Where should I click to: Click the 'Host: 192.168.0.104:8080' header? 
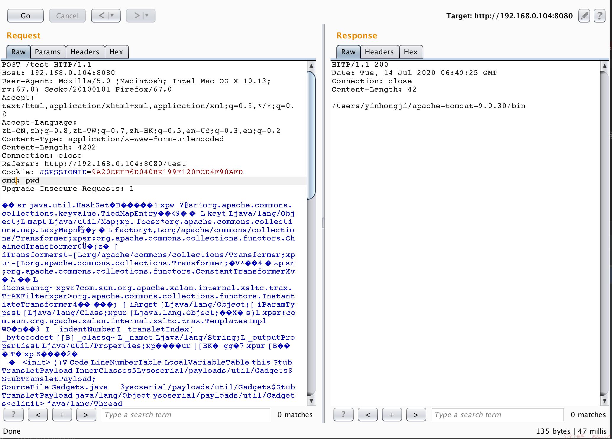pyautogui.click(x=59, y=73)
